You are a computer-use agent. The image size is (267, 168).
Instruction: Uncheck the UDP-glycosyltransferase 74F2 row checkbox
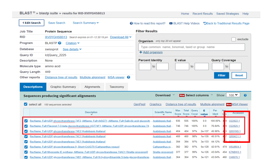click(x=26, y=121)
